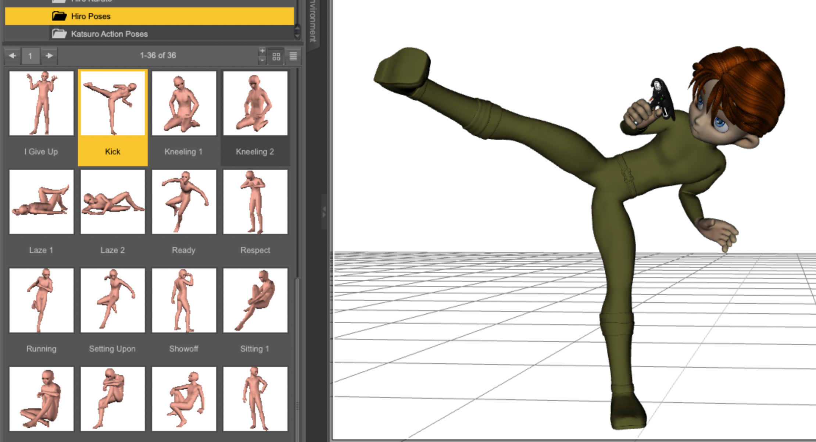Click the page number 1 field
Screen dimensions: 816x442
coord(30,56)
